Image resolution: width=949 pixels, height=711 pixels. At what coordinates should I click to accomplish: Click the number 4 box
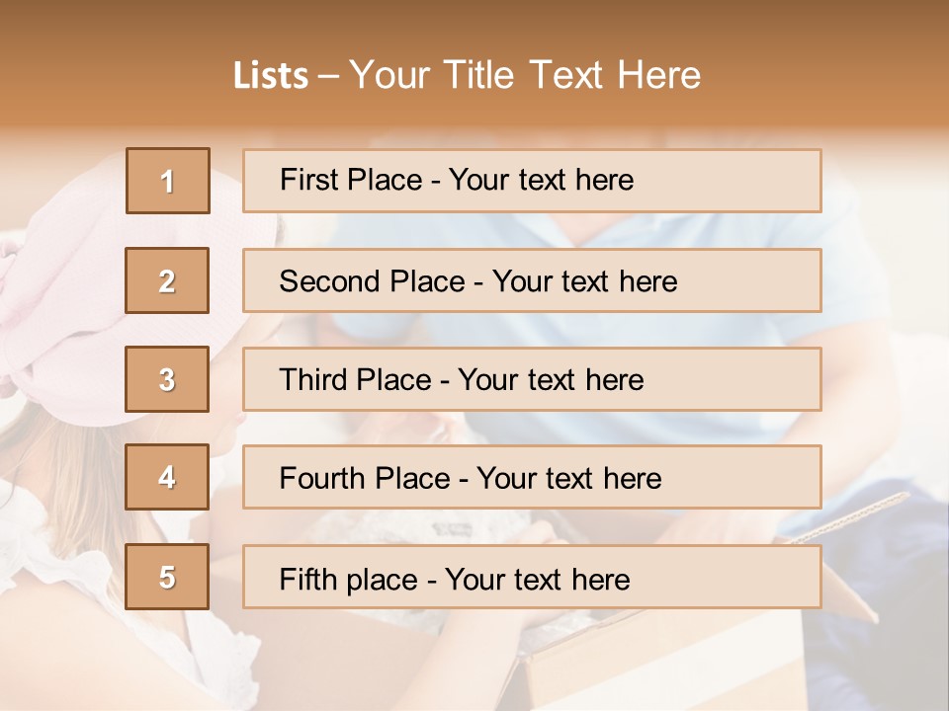[167, 477]
